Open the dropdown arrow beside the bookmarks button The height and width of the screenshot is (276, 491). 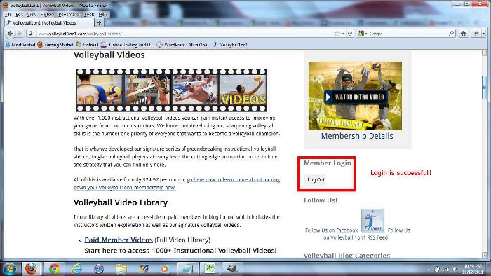coord(483,34)
